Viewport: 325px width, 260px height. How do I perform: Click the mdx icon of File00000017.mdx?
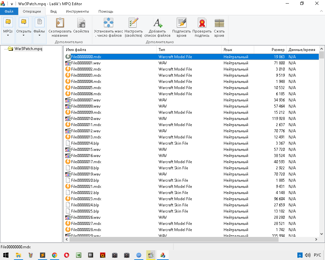point(68,162)
